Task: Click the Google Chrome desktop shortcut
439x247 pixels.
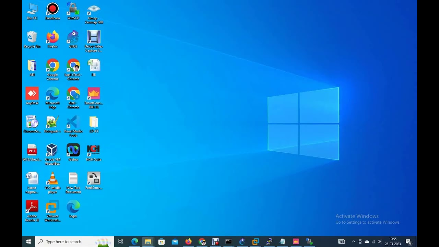Action: 52,70
